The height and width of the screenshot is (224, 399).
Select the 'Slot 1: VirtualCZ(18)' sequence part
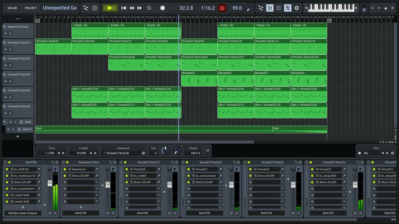pos(236,94)
